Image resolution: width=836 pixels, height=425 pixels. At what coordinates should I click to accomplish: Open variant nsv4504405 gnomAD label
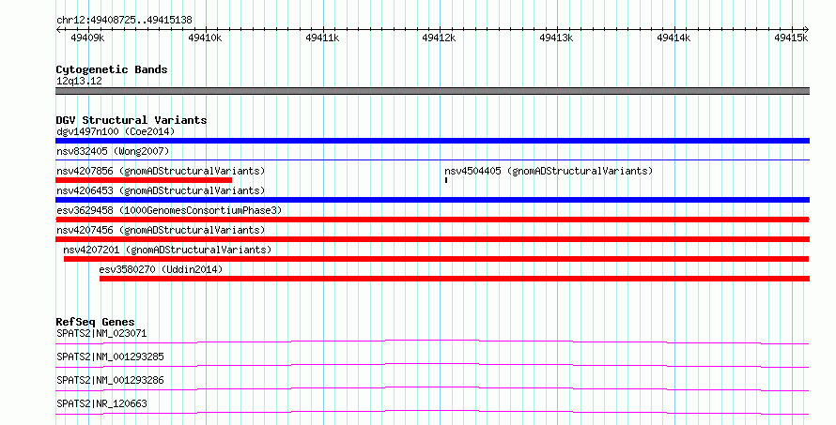549,171
